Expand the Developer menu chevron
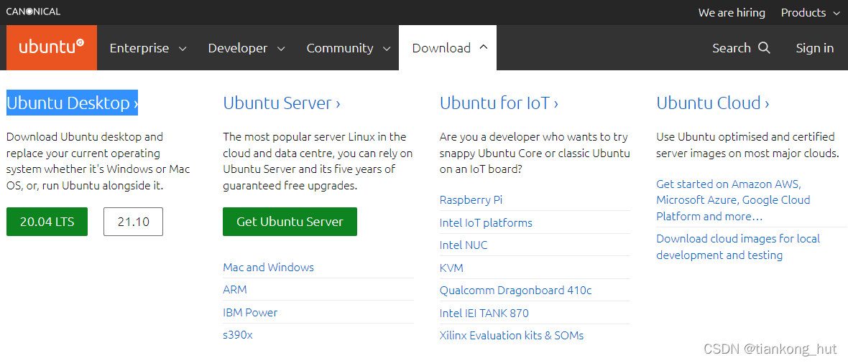Image resolution: width=848 pixels, height=363 pixels. (x=281, y=49)
